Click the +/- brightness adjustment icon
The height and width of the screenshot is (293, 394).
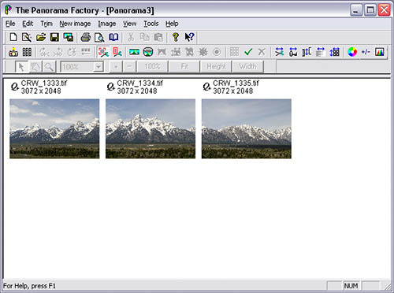pyautogui.click(x=366, y=52)
